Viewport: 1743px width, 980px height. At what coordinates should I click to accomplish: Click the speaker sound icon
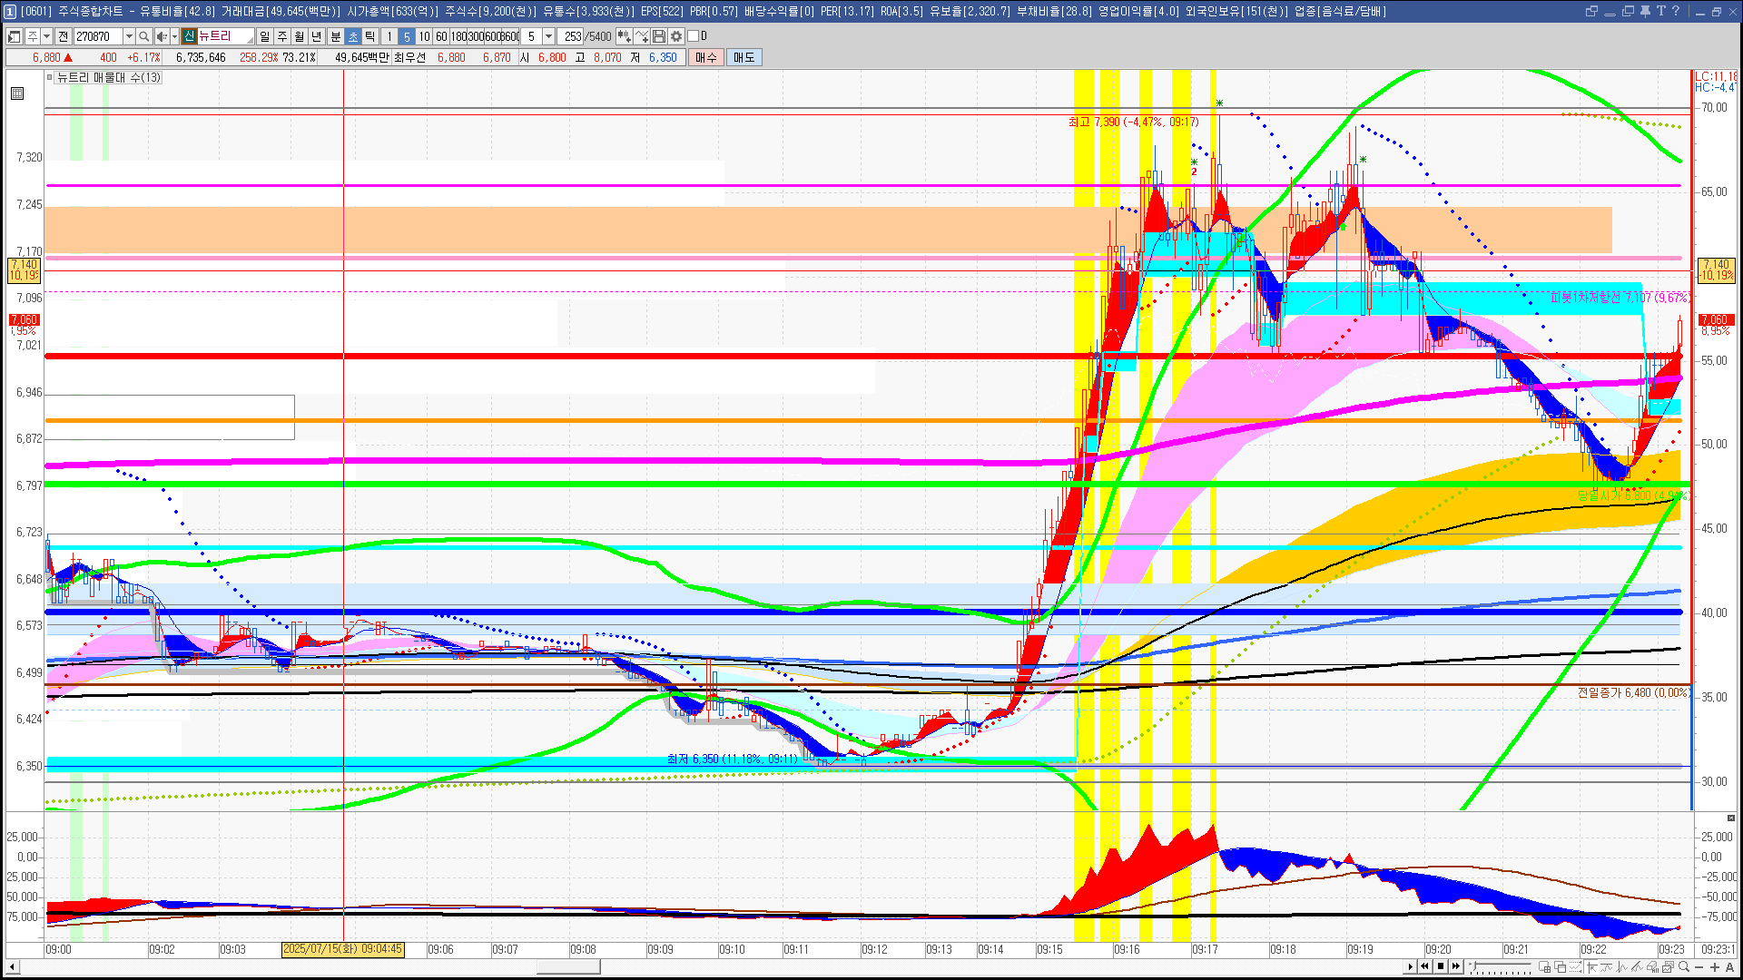coord(161,36)
